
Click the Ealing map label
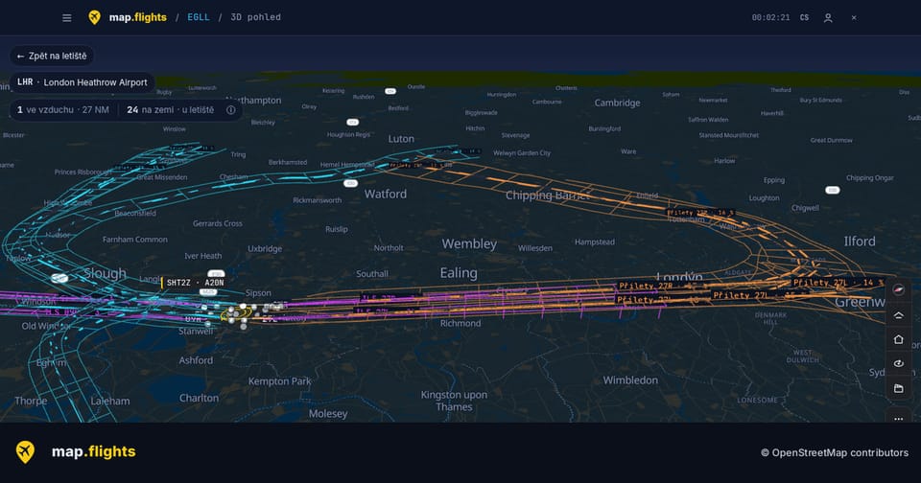[x=459, y=273]
